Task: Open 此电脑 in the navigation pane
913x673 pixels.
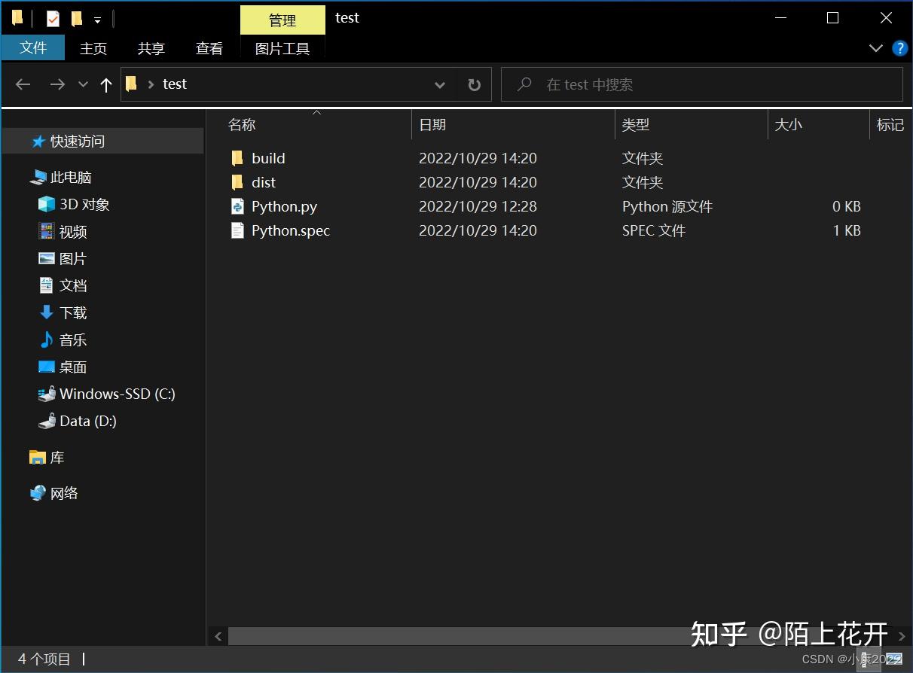Action: [x=73, y=176]
